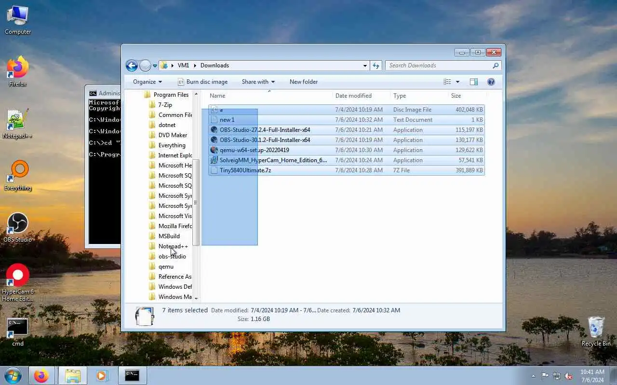Toggle the preview pane icon
Image resolution: width=617 pixels, height=385 pixels.
(x=474, y=82)
